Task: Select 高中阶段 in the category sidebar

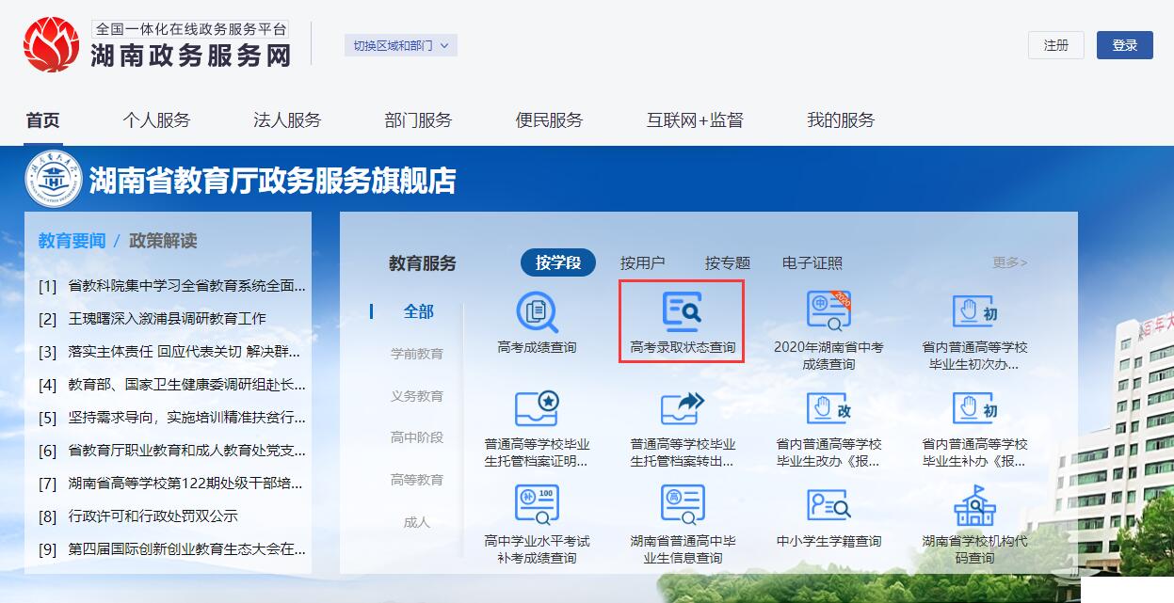Action: (417, 437)
